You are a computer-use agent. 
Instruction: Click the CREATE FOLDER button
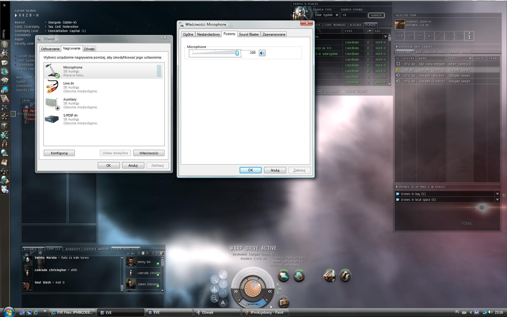click(x=356, y=91)
